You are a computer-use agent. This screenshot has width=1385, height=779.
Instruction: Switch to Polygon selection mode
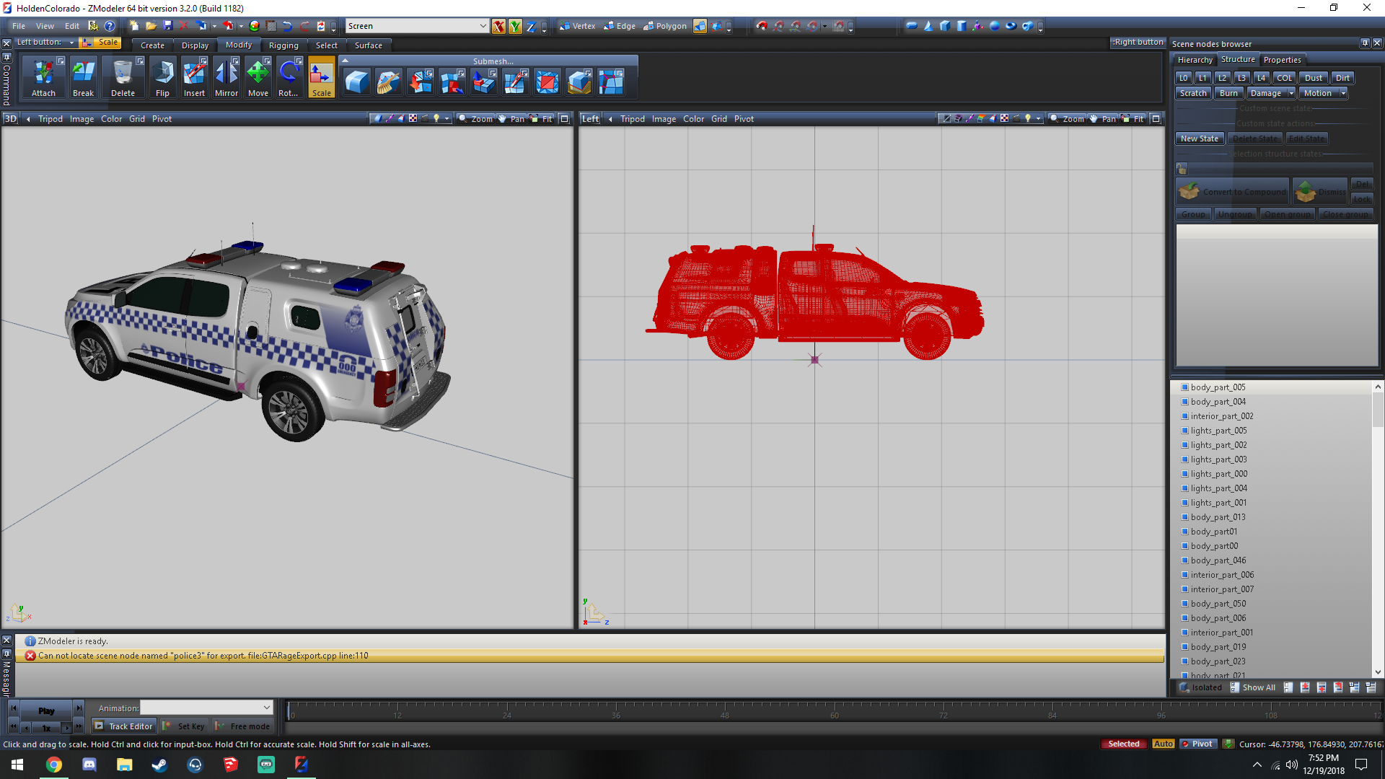pos(665,26)
